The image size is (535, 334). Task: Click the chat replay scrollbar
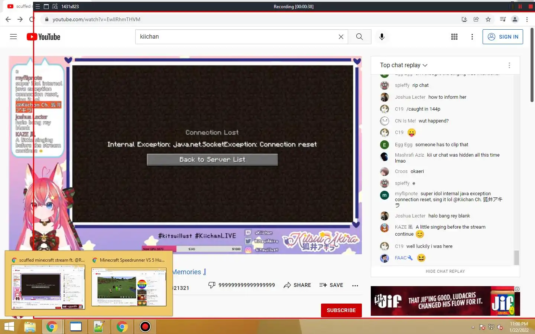[x=516, y=258]
